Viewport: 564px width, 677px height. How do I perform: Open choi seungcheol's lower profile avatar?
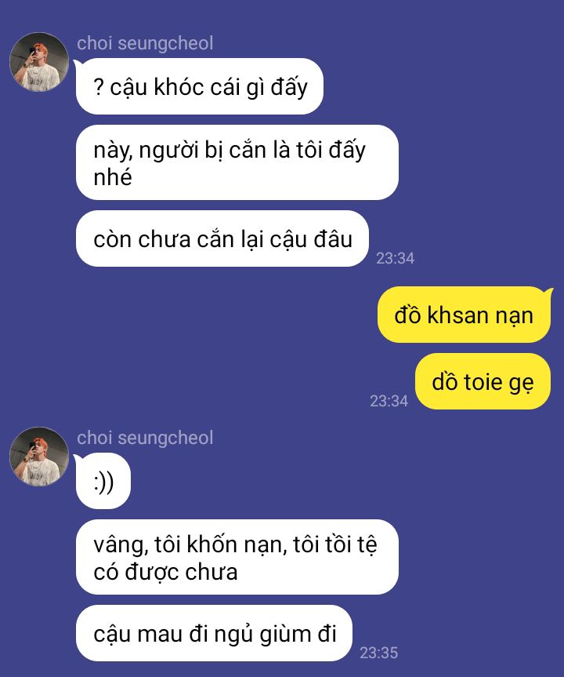pyautogui.click(x=39, y=457)
